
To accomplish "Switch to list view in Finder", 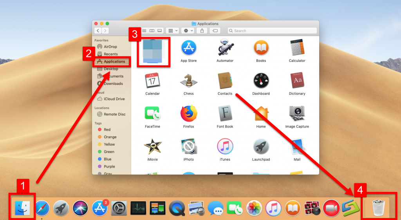I will pyautogui.click(x=145, y=31).
